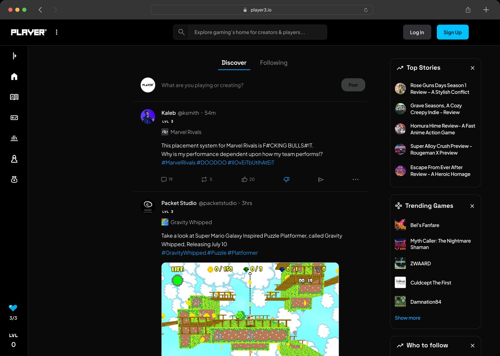
Task: Comment on Kaleb's post
Action: tap(167, 179)
